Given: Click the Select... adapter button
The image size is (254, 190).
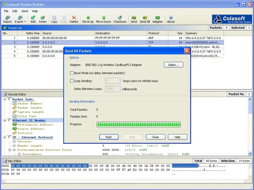Looking at the screenshot, I should [x=173, y=65].
